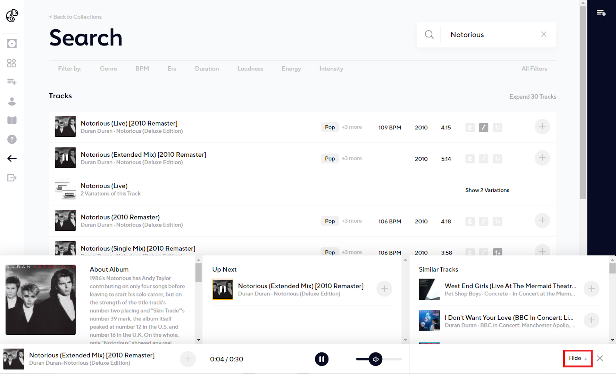Hide the expanded player panel
Screen dimensions: 616x374
[577, 358]
